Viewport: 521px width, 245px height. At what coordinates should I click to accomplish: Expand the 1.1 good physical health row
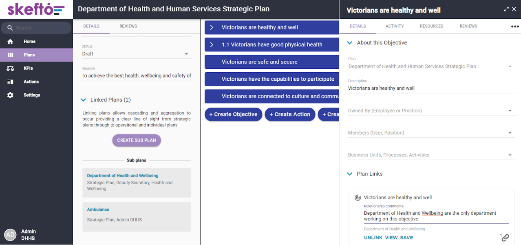212,45
